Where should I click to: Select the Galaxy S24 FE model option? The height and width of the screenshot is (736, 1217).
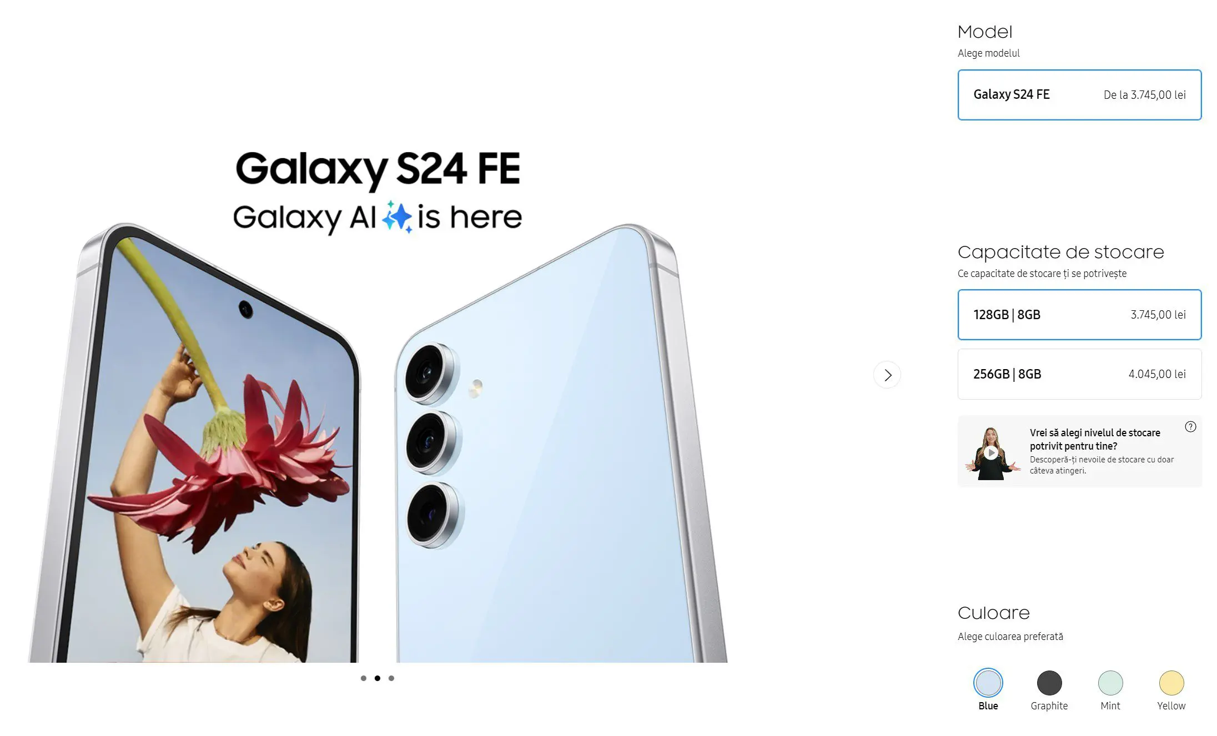1079,95
